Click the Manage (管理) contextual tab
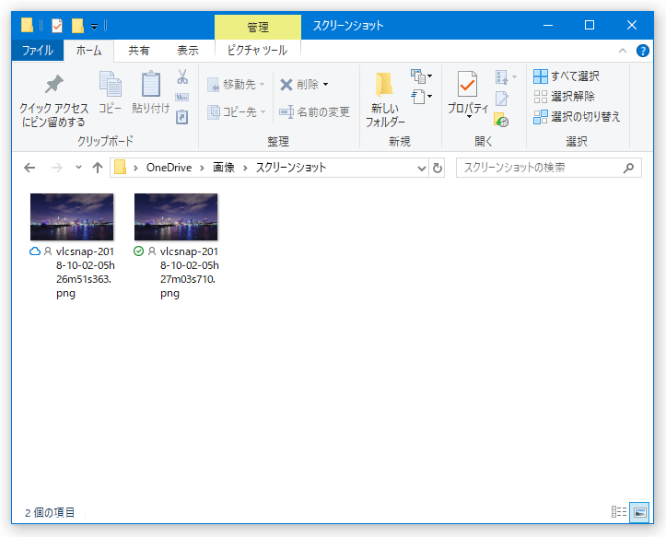 pyautogui.click(x=258, y=28)
